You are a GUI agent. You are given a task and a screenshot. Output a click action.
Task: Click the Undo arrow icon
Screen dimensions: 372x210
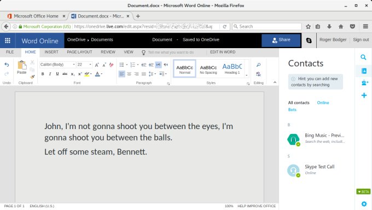[7, 65]
